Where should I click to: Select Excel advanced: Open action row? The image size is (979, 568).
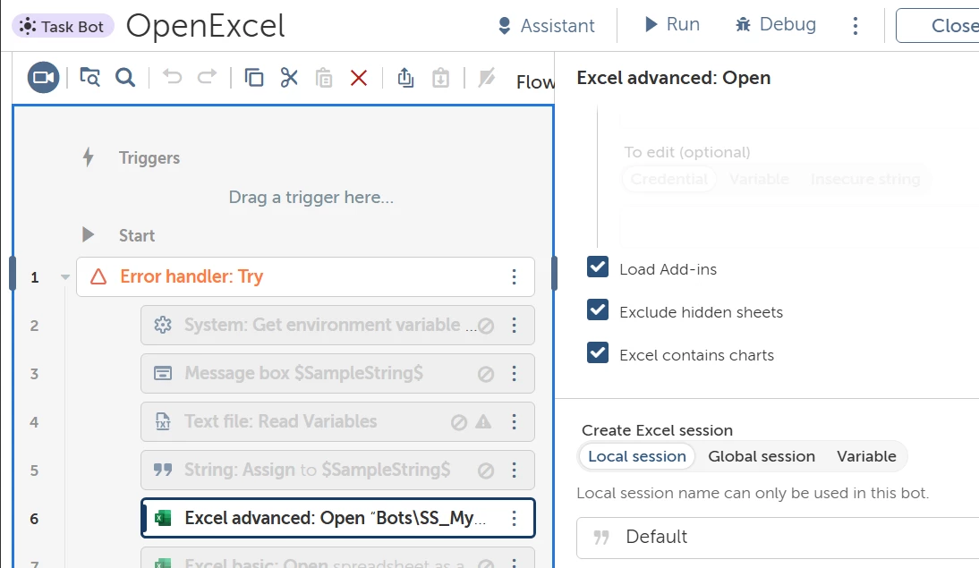337,518
